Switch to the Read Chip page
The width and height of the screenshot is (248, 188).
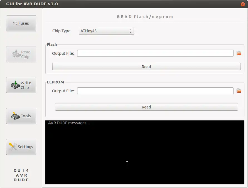(21, 54)
